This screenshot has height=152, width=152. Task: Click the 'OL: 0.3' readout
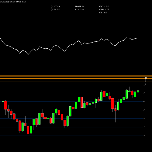[x=103, y=13]
